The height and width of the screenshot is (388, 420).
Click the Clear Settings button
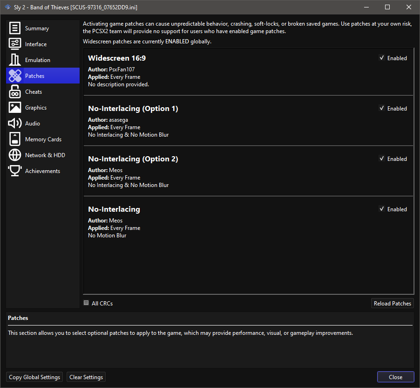click(x=86, y=377)
